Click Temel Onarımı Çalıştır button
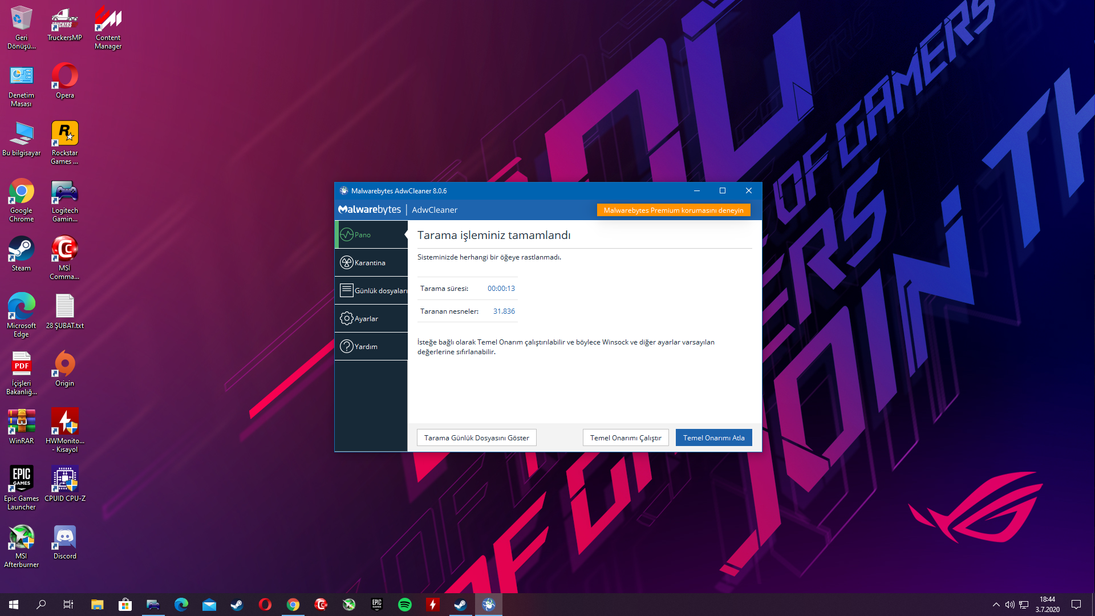1095x616 pixels. (625, 437)
